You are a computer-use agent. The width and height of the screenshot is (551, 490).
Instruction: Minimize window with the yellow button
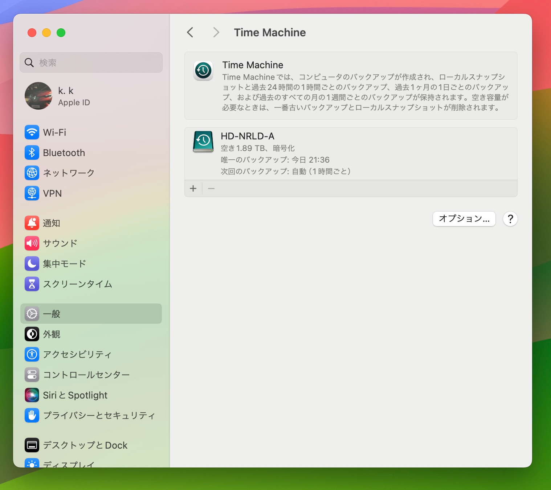click(x=46, y=33)
